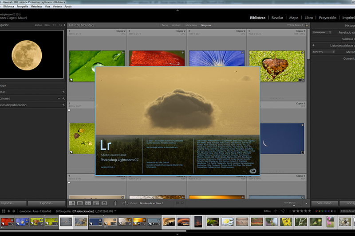
Task: Open the Ayuda menu
Action: [x=68, y=7]
